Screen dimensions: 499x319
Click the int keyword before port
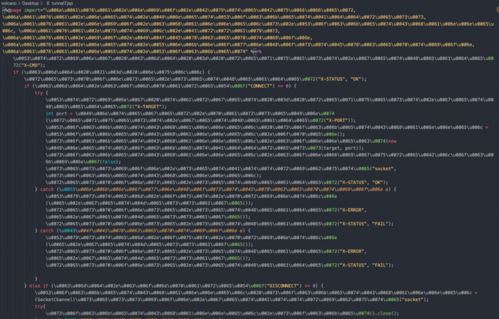pos(49,114)
